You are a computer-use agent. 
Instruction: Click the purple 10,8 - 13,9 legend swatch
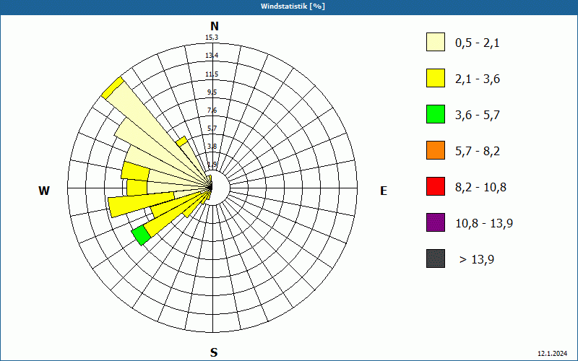436,222
